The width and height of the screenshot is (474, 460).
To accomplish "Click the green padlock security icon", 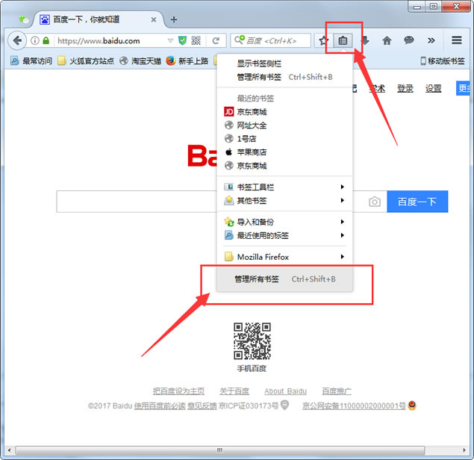I will 46,40.
